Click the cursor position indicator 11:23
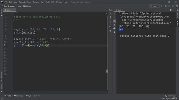179x100 pixels. (163, 99)
